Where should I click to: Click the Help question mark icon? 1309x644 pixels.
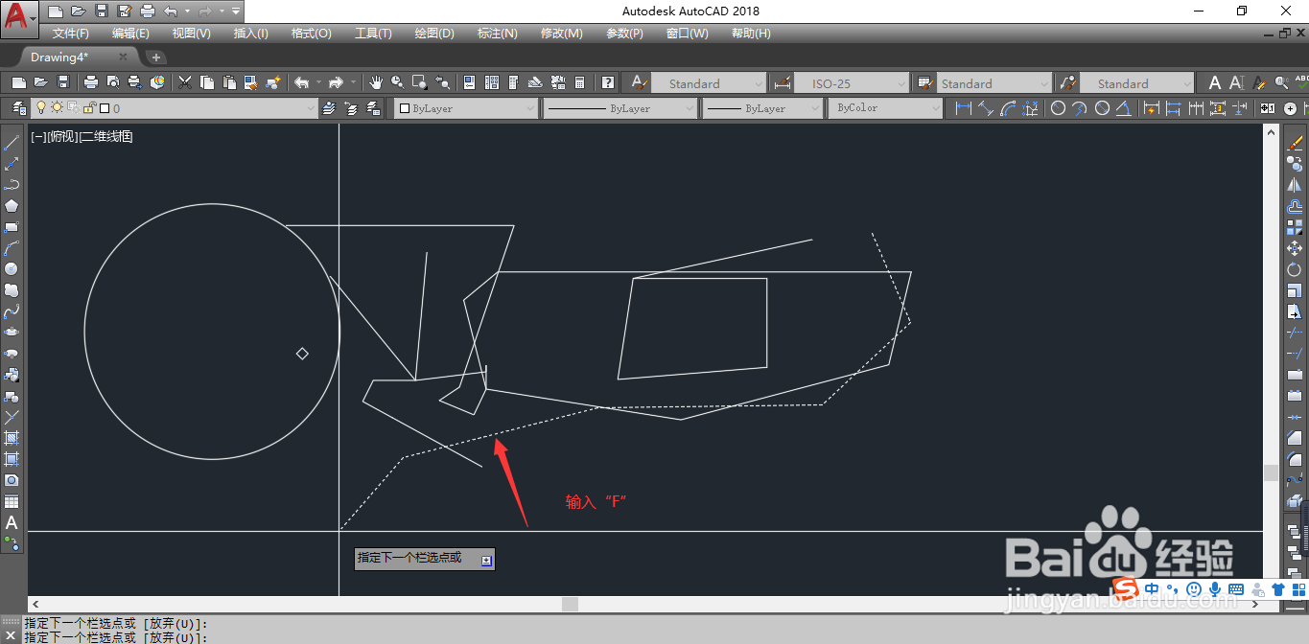[x=607, y=82]
